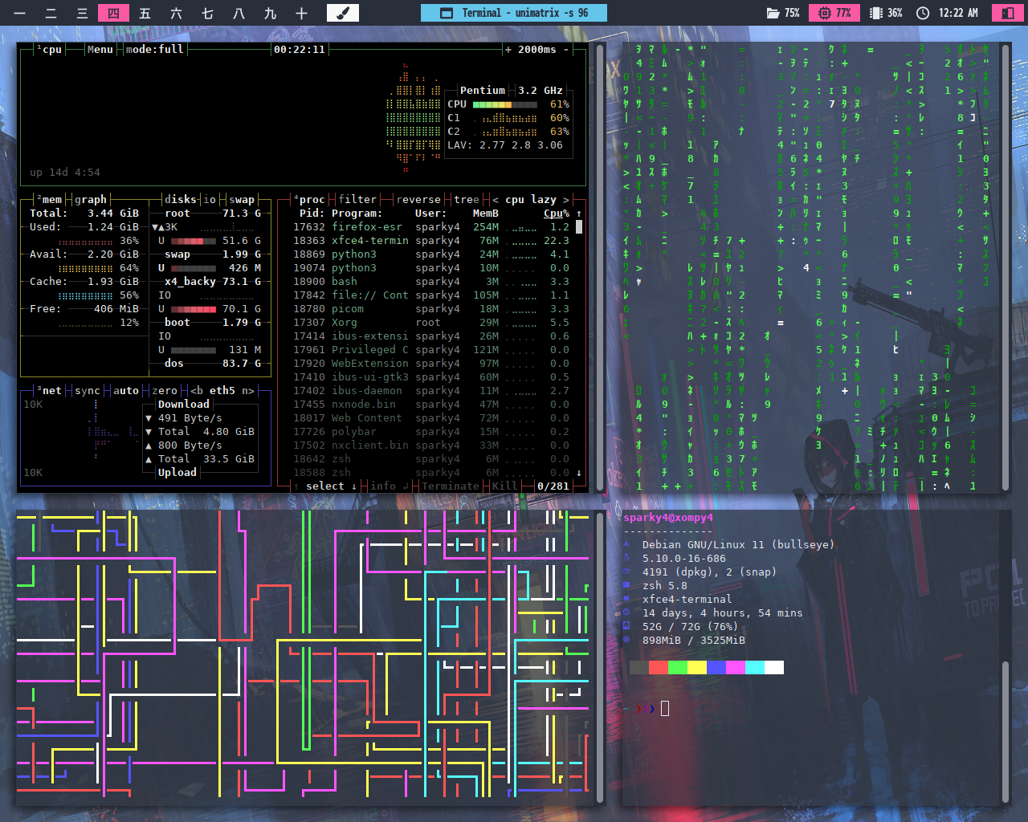Click the CPU chip icon showing 77%

click(824, 13)
